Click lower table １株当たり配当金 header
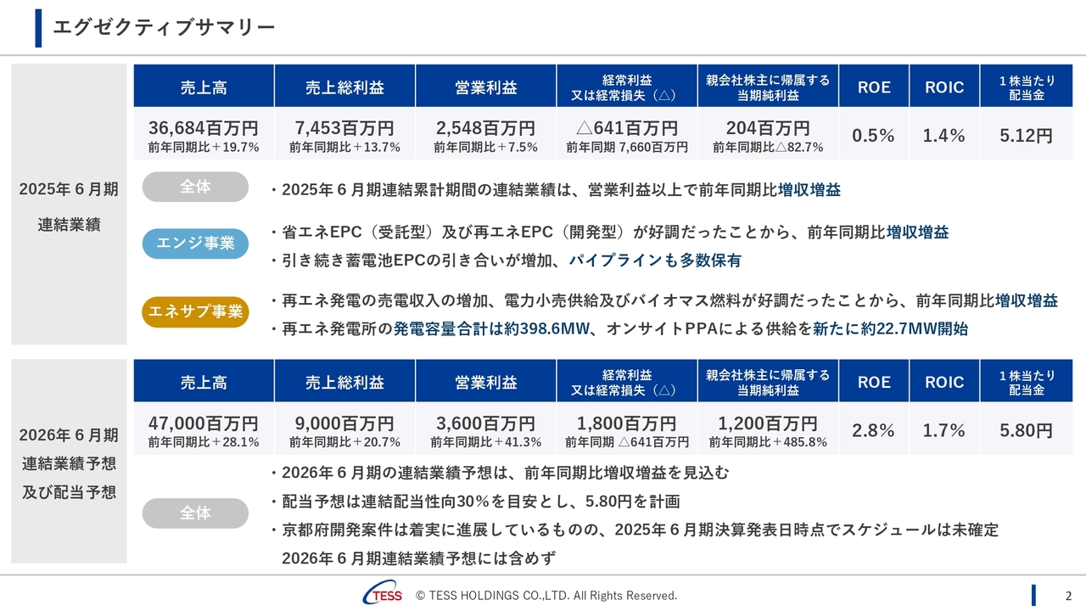 (x=1026, y=382)
